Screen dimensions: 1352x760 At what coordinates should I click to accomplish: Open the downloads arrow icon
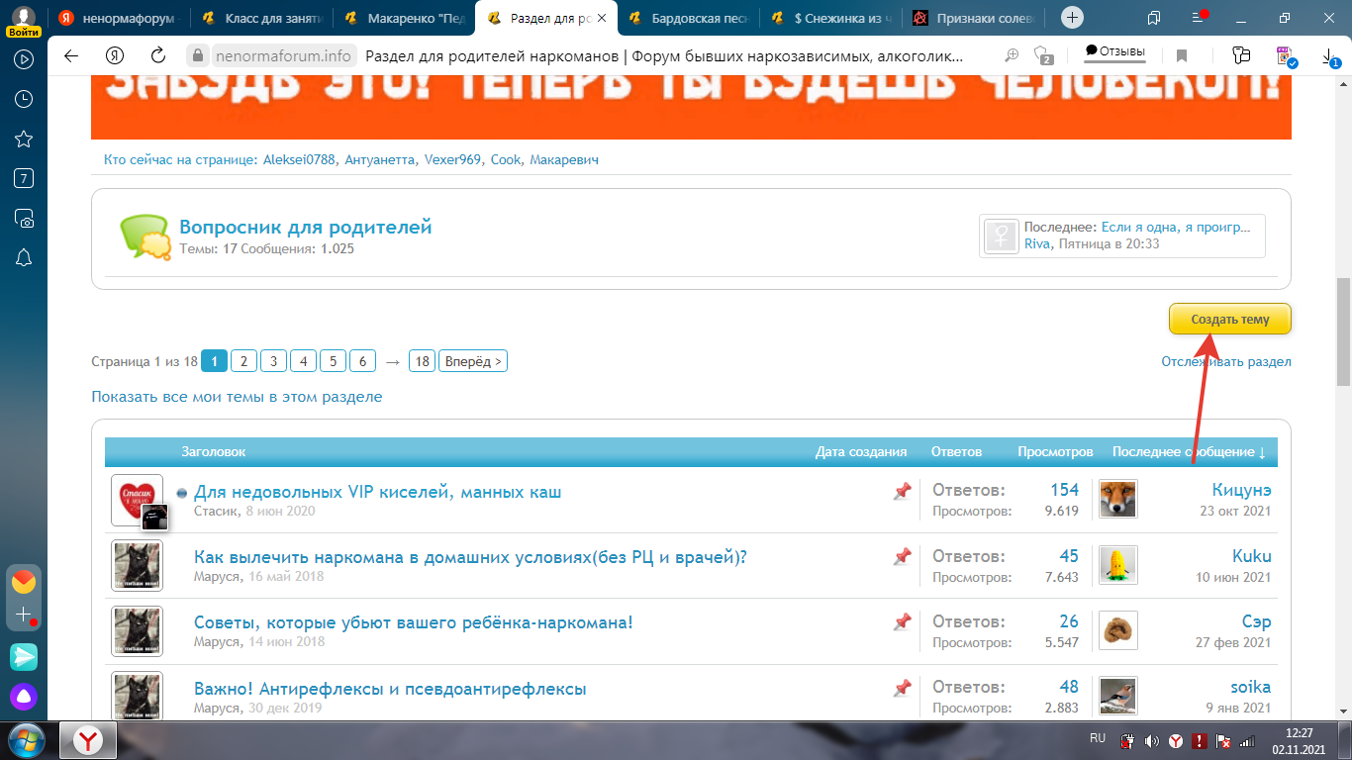point(1329,57)
